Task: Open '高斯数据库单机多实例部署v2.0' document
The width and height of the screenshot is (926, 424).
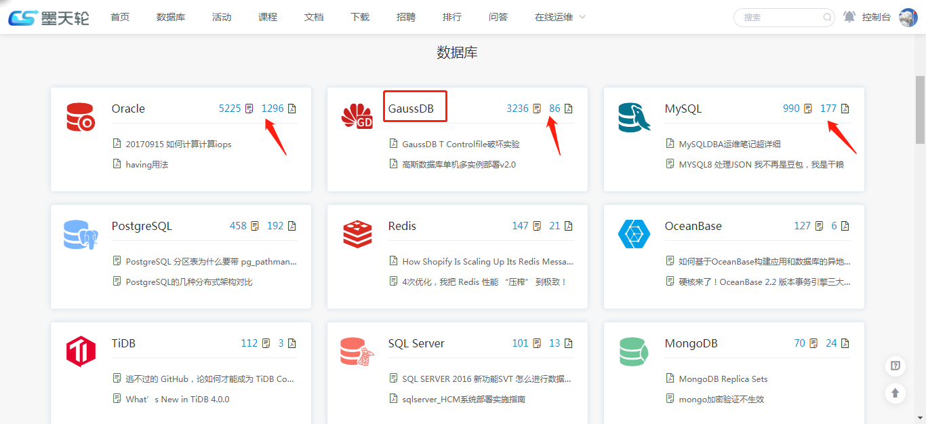Action: (459, 164)
